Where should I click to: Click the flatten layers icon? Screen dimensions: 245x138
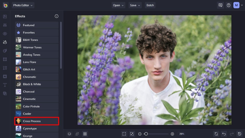pyautogui.click(x=77, y=134)
